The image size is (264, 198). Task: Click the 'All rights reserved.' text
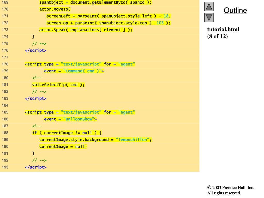224,193
